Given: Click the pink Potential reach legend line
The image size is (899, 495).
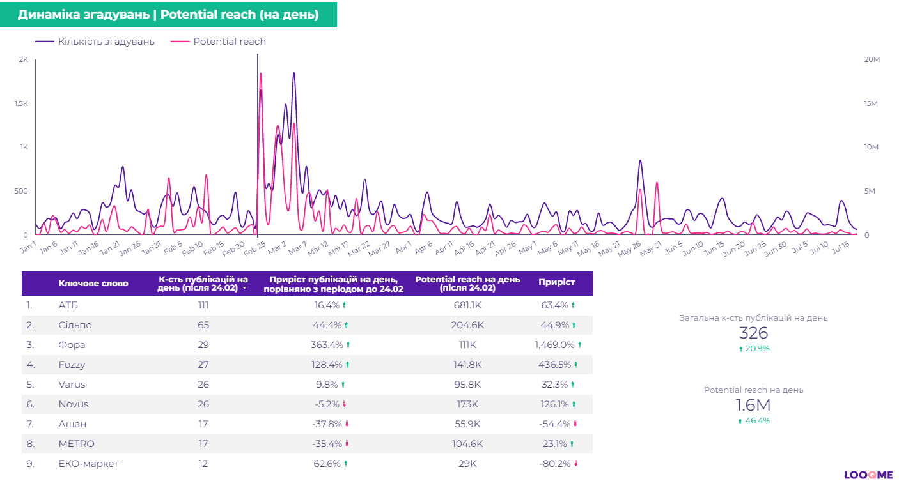Looking at the screenshot, I should point(180,42).
